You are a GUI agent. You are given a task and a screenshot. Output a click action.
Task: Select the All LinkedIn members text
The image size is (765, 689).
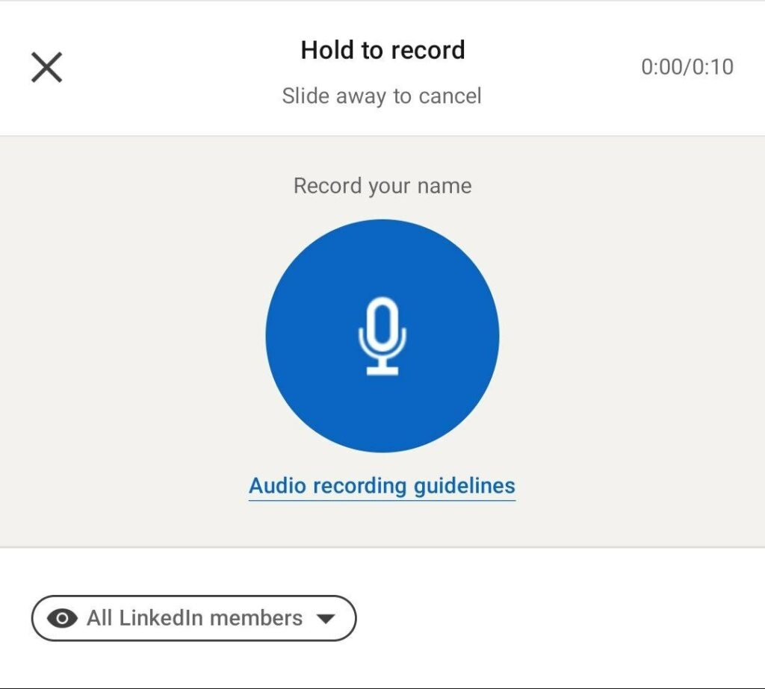click(194, 618)
